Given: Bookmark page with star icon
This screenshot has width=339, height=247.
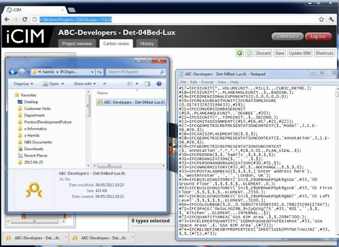Looking at the screenshot, I should (322, 20).
